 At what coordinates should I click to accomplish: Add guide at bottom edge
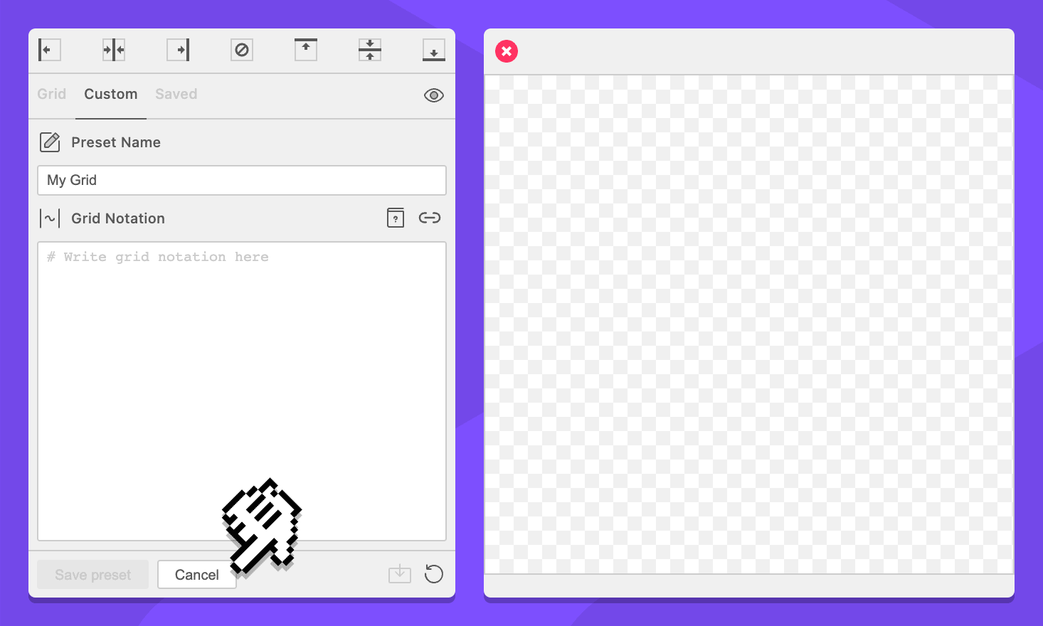pyautogui.click(x=433, y=50)
